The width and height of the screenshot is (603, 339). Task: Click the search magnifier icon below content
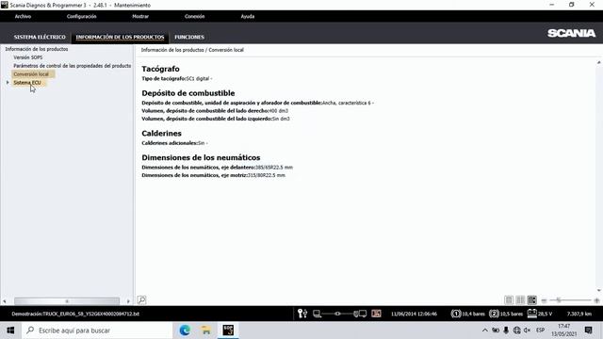tap(141, 299)
